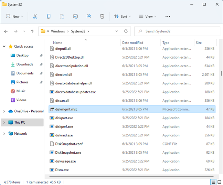Sort by the Date modified column

133,43
